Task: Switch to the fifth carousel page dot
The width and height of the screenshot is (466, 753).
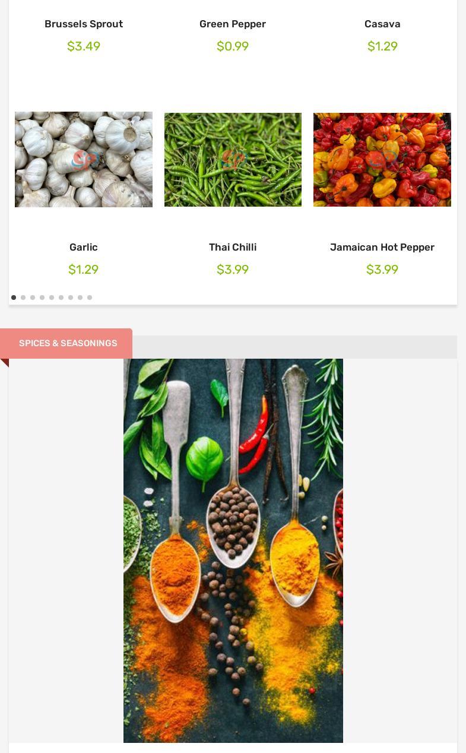Action: click(x=52, y=298)
